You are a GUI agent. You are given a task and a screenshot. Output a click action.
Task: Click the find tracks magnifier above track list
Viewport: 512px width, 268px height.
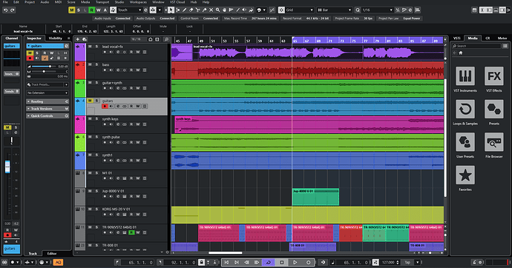166,39
